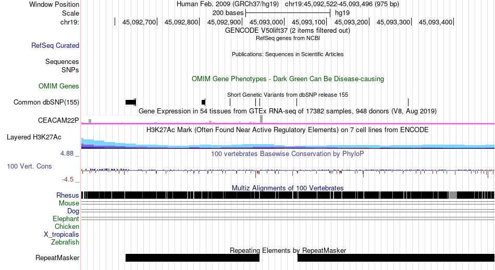Open Publications: Sequences in Scientific Articles title

(x=288, y=54)
